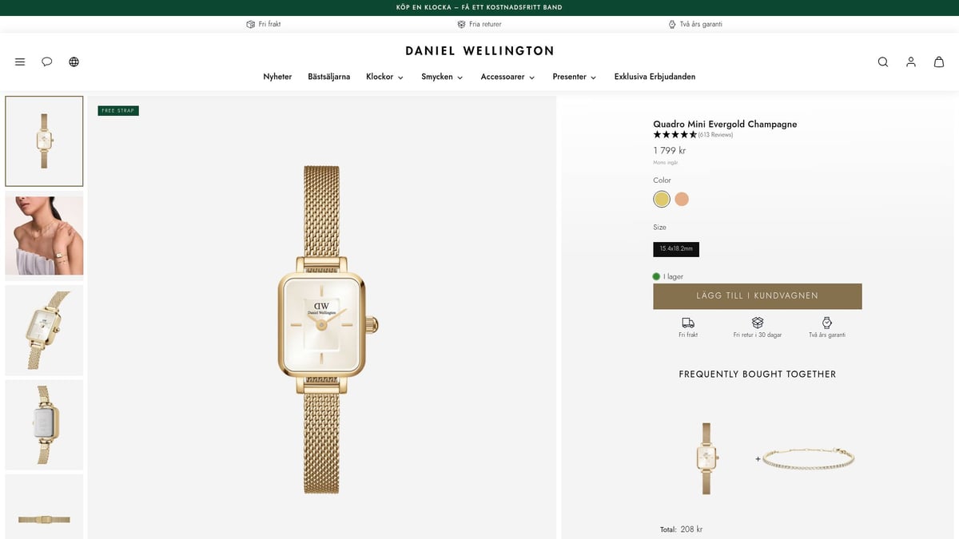Expand the Smycken dropdown menu
Viewport: 959px width, 539px height.
(442, 77)
